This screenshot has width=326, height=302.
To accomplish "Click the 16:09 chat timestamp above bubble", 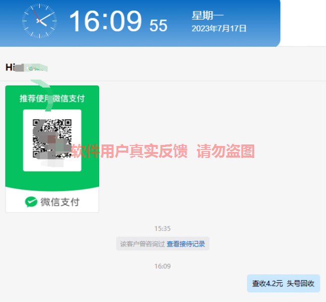I will tap(162, 266).
